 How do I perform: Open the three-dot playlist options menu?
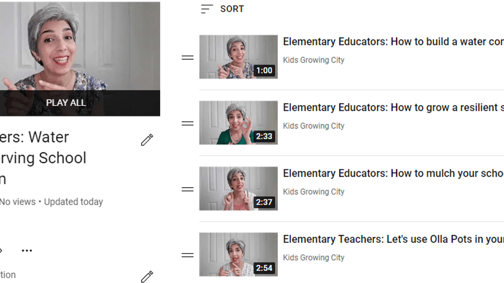(27, 251)
